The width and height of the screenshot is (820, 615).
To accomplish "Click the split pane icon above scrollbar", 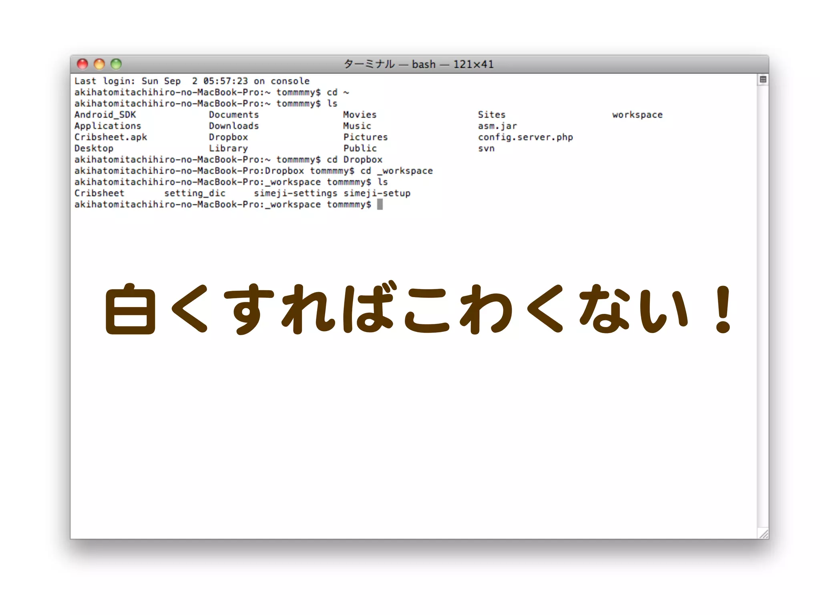I will (763, 80).
